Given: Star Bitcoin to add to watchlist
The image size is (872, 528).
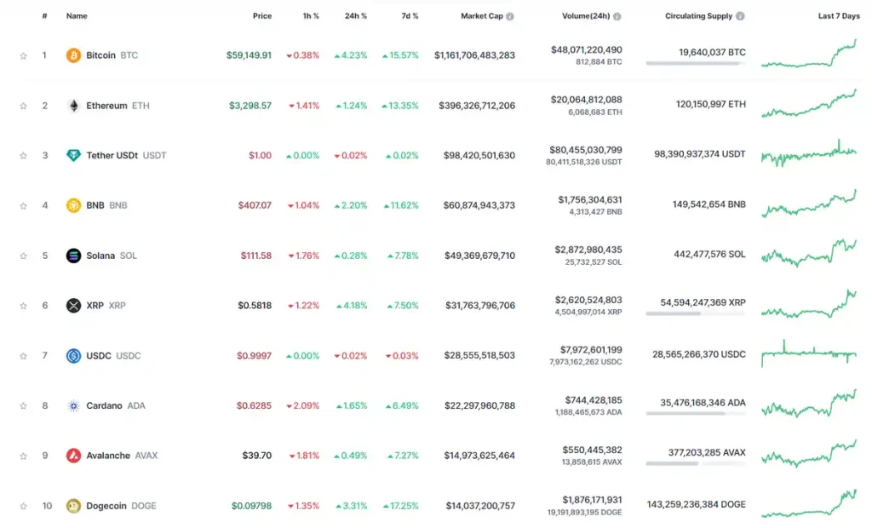Looking at the screenshot, I should pos(24,56).
